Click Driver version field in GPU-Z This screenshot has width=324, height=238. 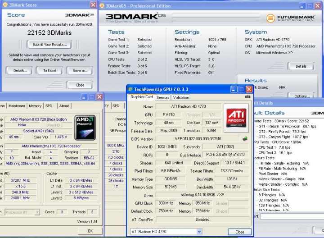202,195
